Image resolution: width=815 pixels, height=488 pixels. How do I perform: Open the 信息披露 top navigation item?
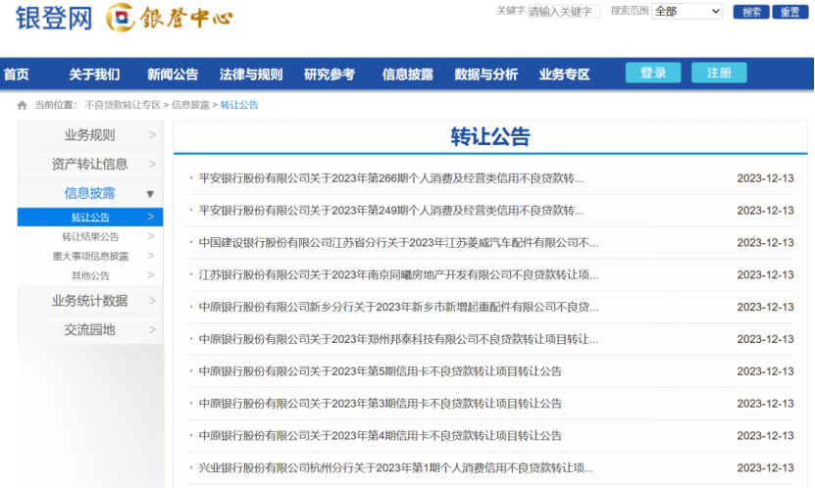pos(408,74)
